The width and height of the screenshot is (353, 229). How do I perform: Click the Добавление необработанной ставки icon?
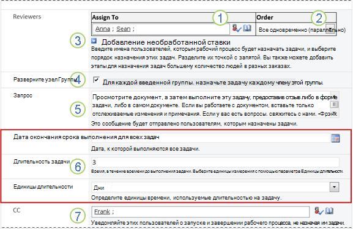click(x=94, y=41)
